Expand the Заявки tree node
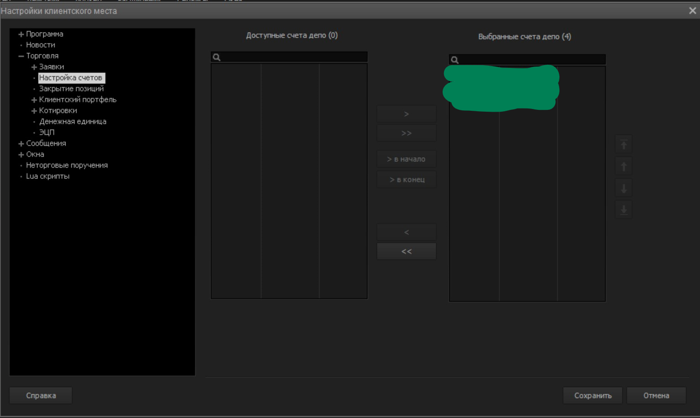700x418 pixels. tap(34, 67)
